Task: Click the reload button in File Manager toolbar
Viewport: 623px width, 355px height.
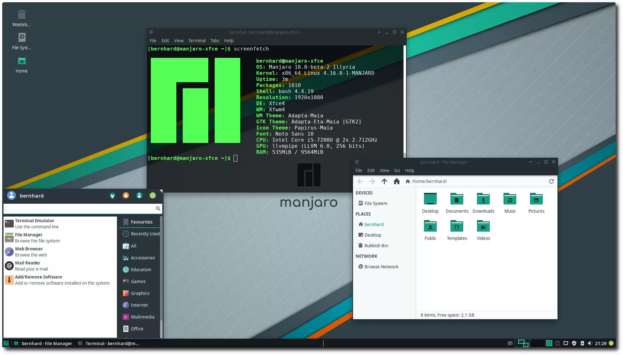Action: point(551,181)
